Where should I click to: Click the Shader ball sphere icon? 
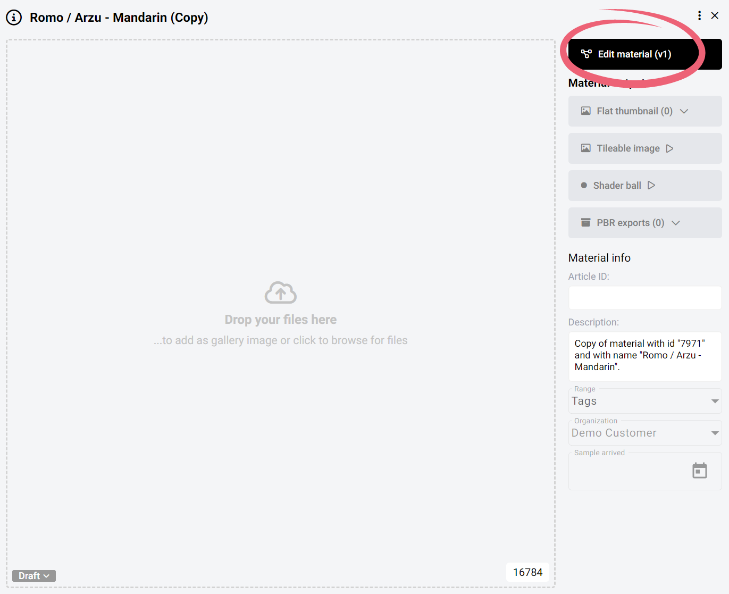click(x=584, y=186)
